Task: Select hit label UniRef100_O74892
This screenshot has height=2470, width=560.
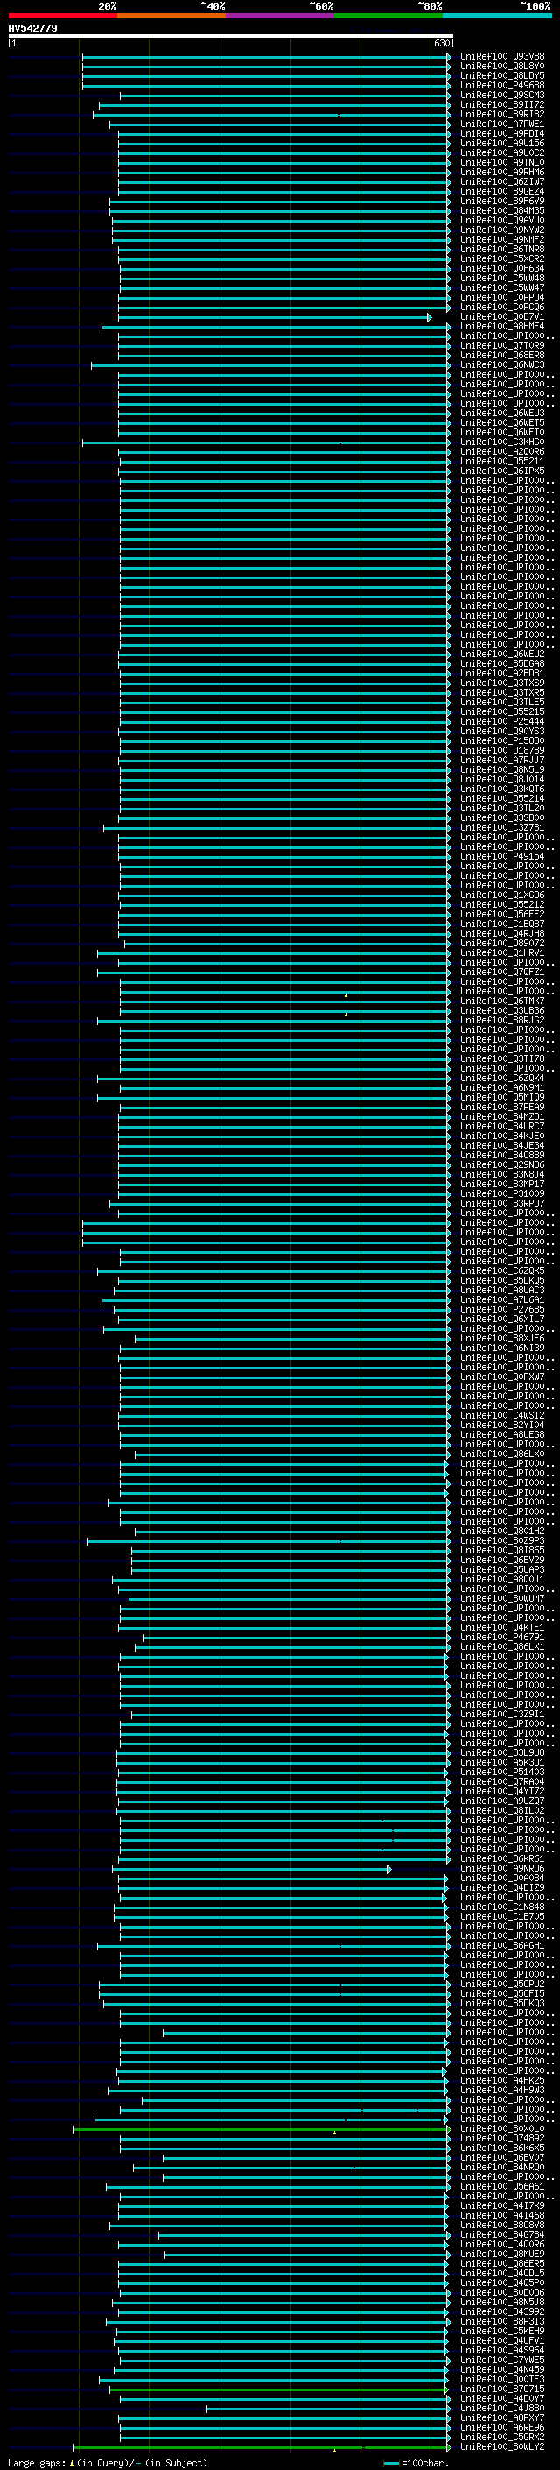Action: tap(501, 2138)
